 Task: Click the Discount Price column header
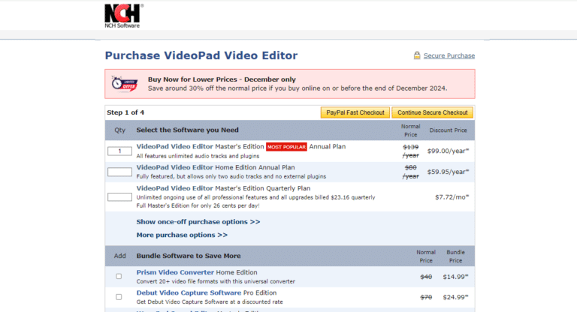(449, 130)
